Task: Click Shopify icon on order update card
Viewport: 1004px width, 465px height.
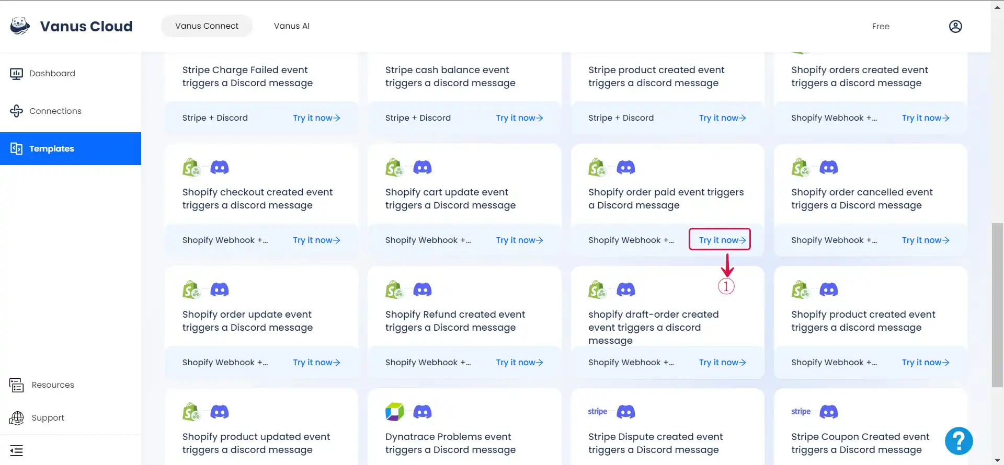Action: tap(191, 289)
